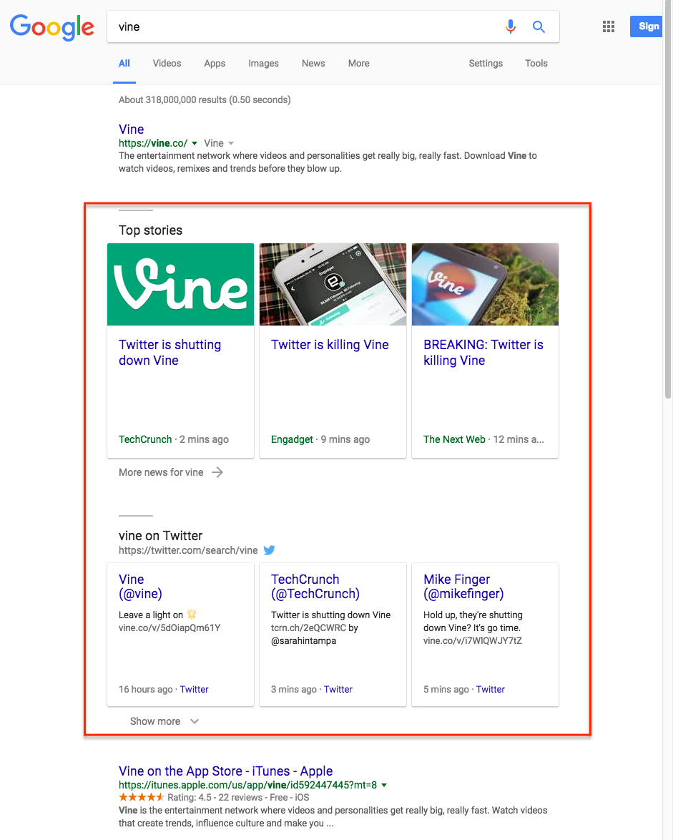
Task: Click the Twitter bird icon
Action: [270, 550]
